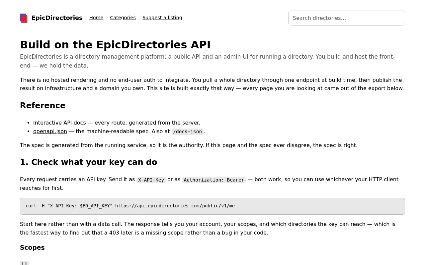
Task: Click the Scopes subheading
Action: click(32, 247)
